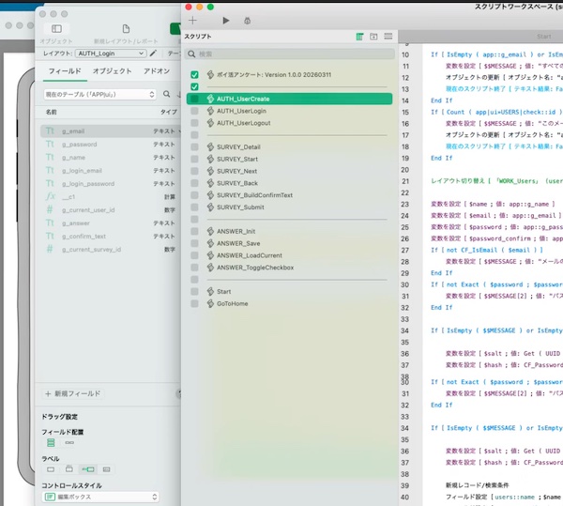Open the scripts pane list options icon

(x=388, y=36)
